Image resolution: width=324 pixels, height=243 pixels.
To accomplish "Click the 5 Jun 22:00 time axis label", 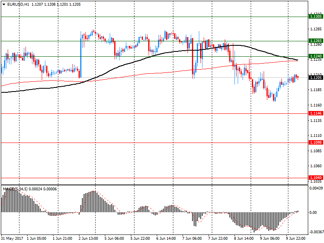I will coord(140,239).
